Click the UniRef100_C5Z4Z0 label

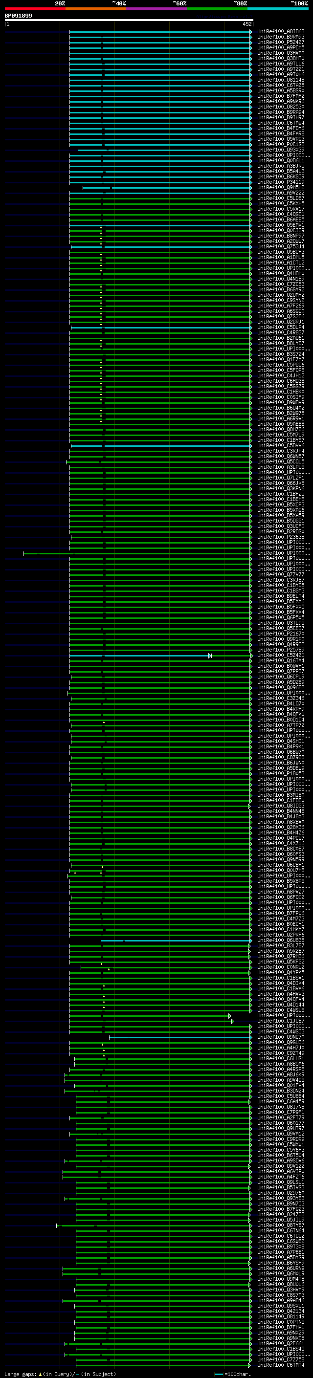coord(281,656)
